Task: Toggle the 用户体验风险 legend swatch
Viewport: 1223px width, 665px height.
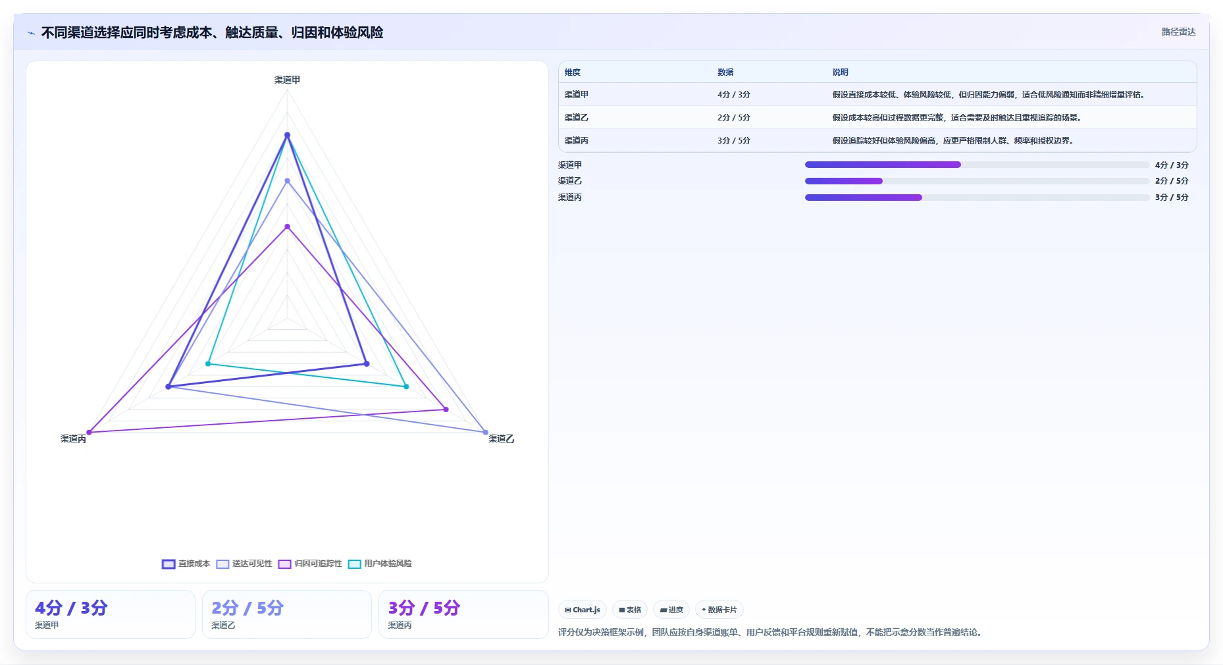Action: pos(354,564)
